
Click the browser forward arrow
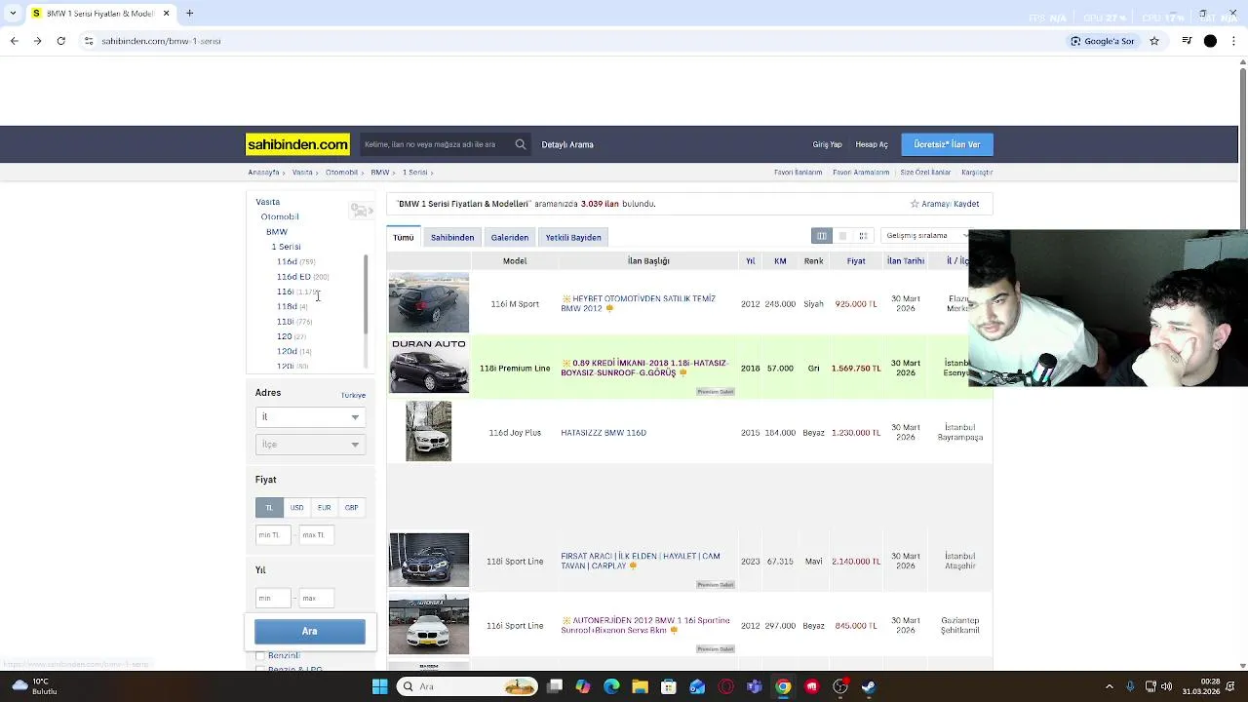(37, 41)
